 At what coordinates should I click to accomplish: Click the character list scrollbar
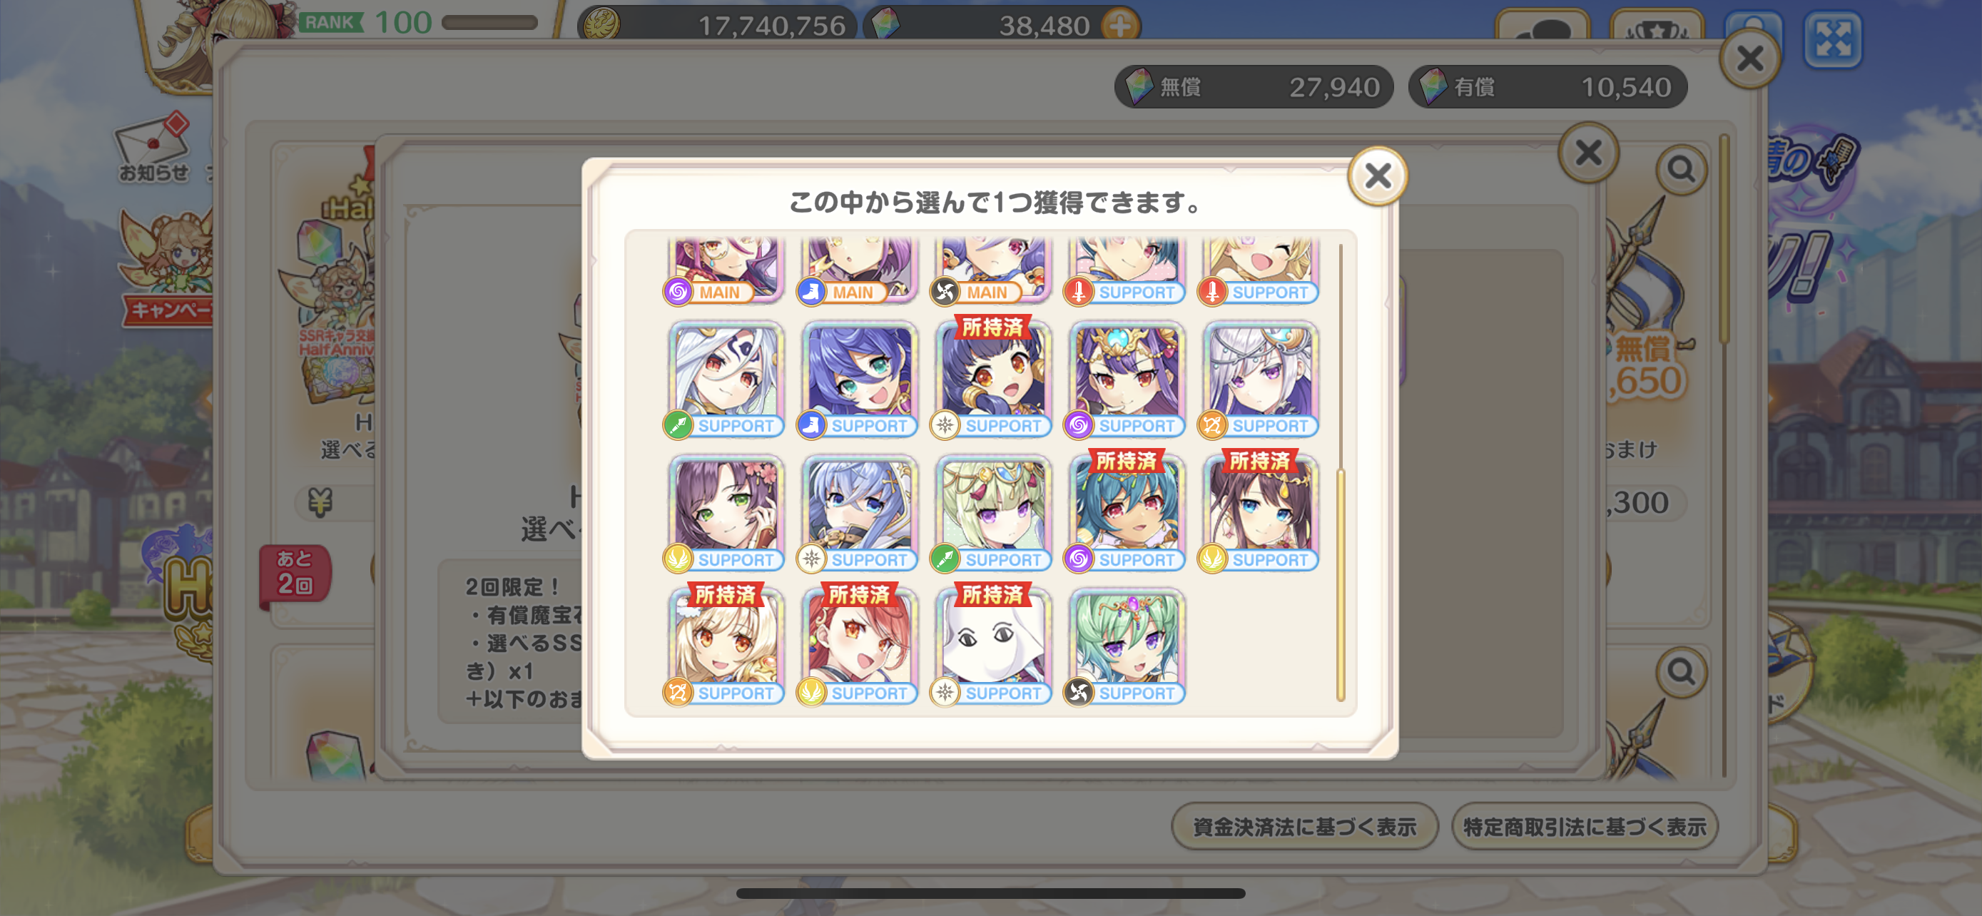tap(1341, 473)
